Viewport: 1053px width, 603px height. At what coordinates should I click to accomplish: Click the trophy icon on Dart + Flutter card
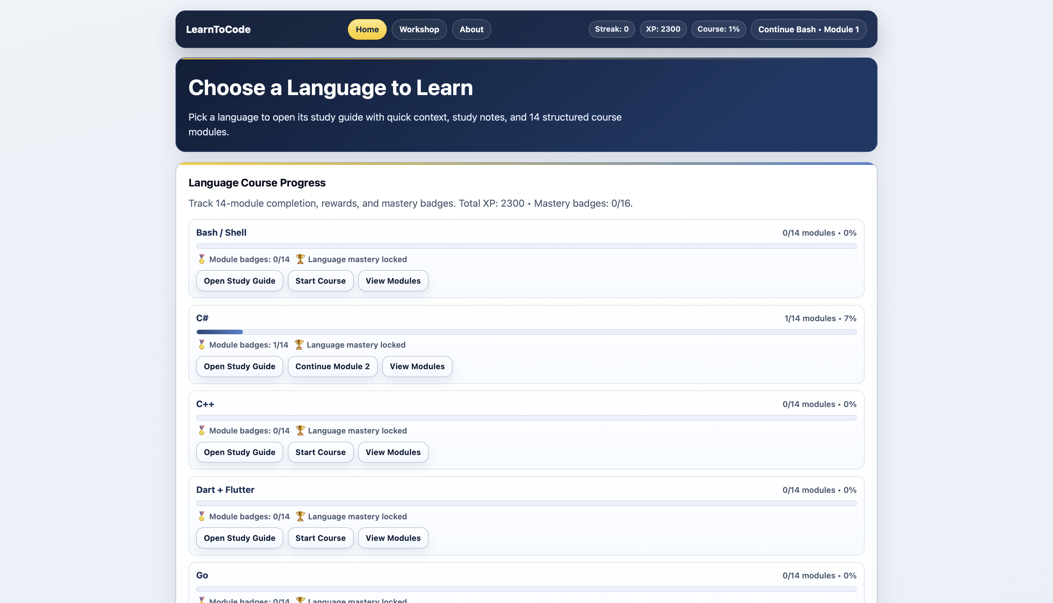click(301, 516)
